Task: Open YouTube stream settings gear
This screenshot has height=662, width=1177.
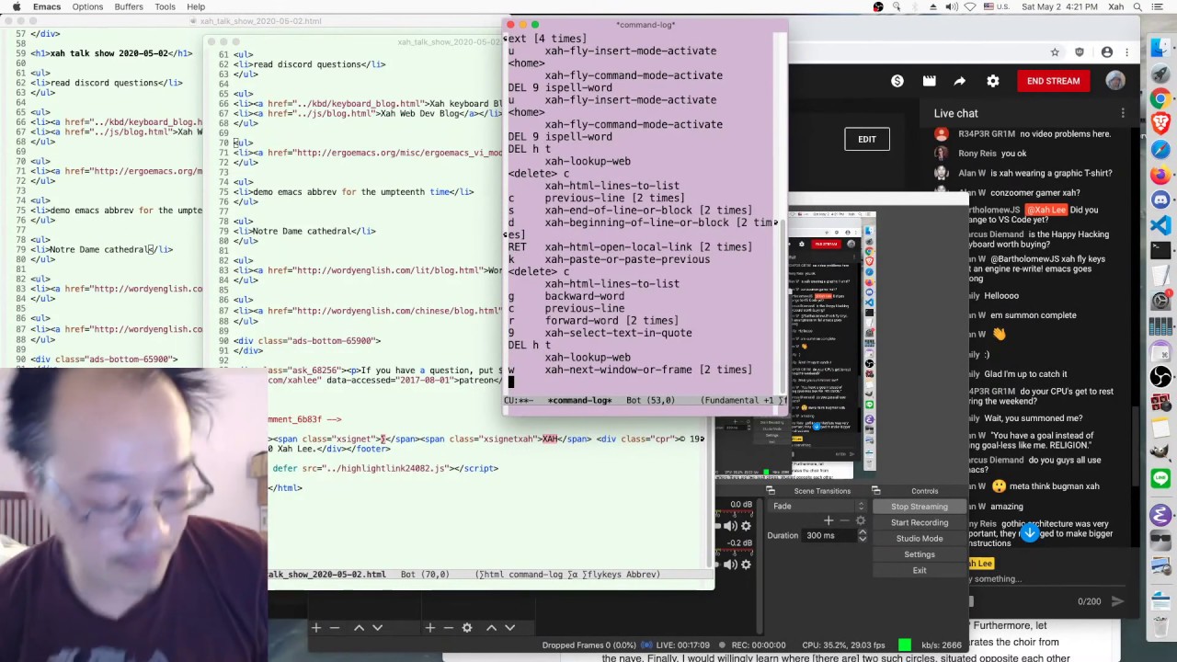Action: pyautogui.click(x=993, y=81)
